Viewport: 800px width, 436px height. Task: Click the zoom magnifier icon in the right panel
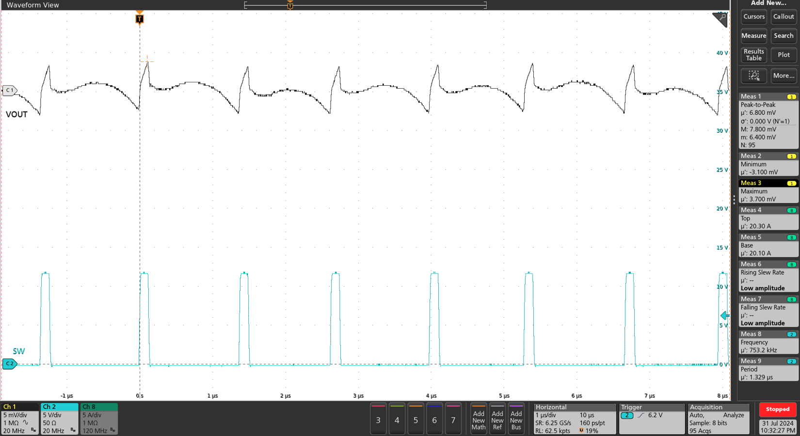pos(753,76)
